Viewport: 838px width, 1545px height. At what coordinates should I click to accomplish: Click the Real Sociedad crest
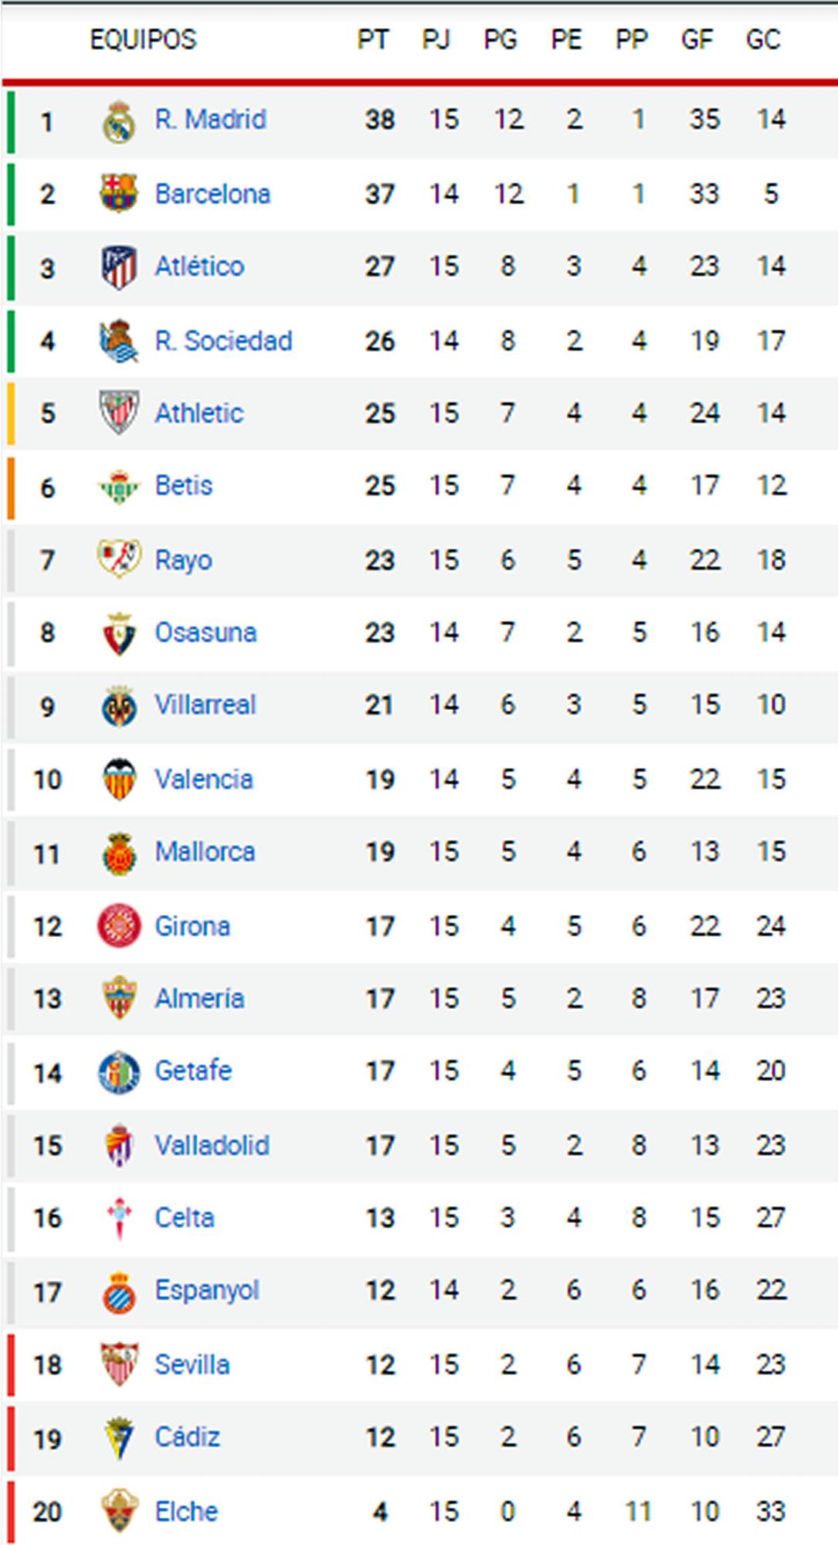pos(119,341)
